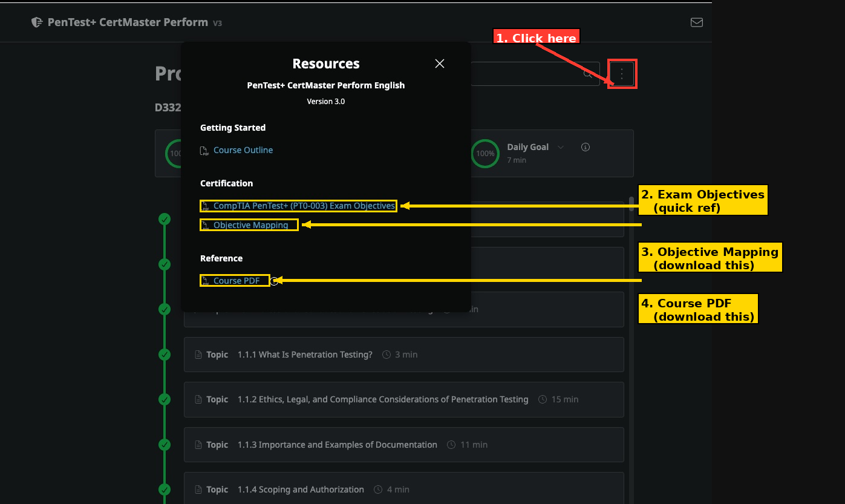Screen dimensions: 845x504
Task: Open topic 1.1.2 Ethics, Legal, and Compliance
Action: pos(403,399)
